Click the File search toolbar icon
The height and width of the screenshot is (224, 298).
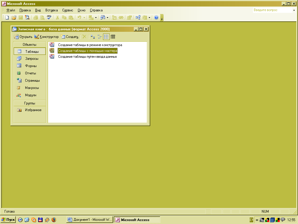(27, 17)
